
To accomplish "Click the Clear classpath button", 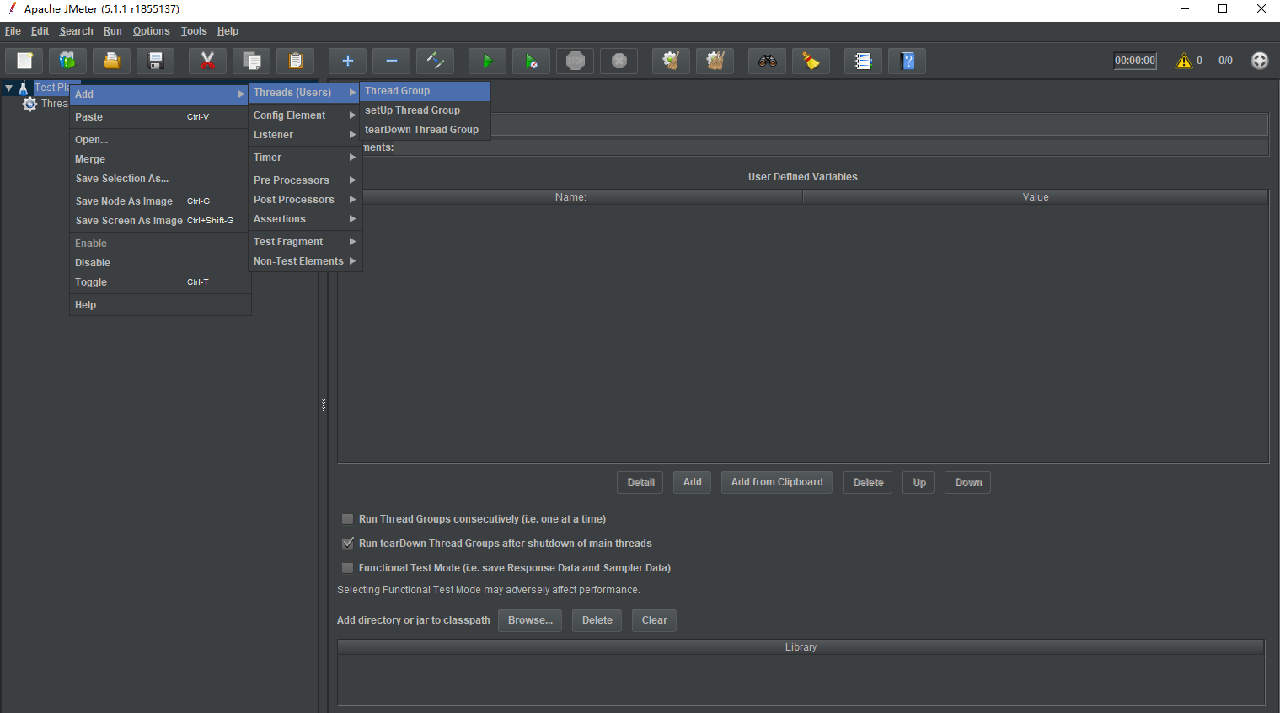I will (x=654, y=620).
